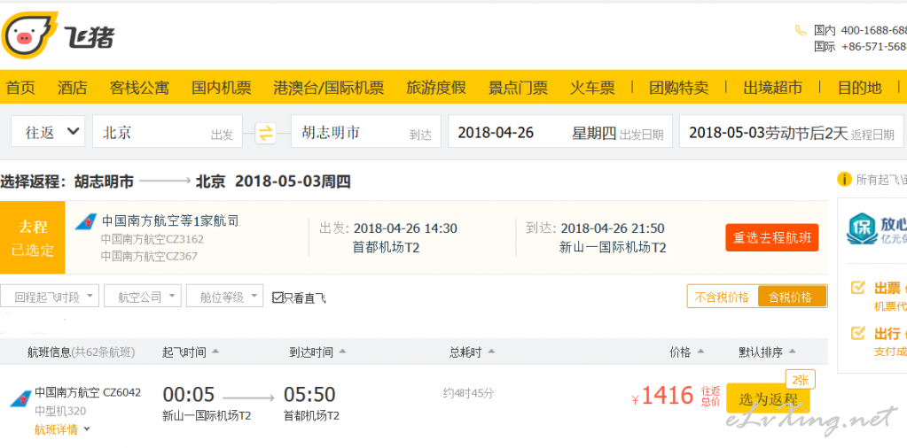Open 国内机票 navigation item

222,88
